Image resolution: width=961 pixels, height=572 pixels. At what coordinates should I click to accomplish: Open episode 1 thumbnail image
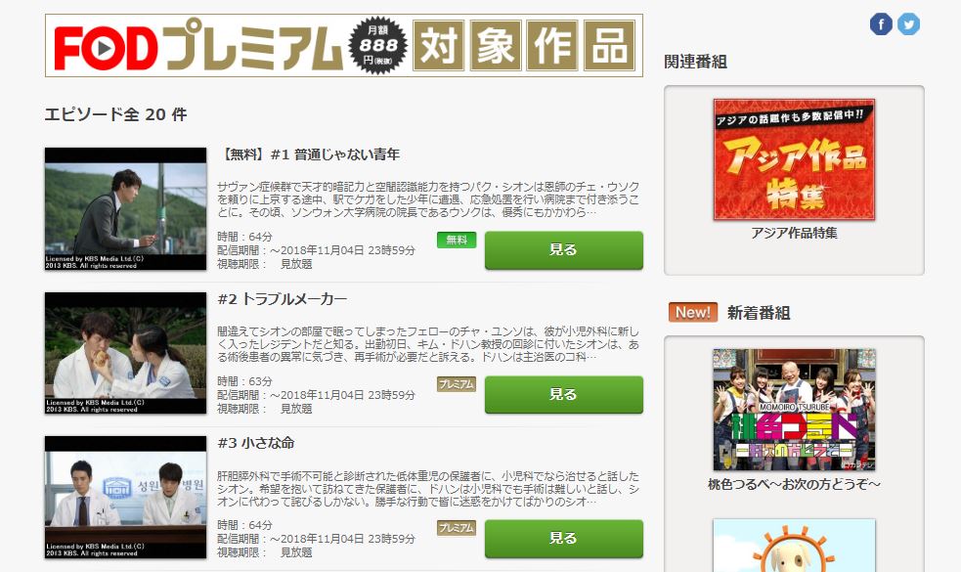pos(126,208)
